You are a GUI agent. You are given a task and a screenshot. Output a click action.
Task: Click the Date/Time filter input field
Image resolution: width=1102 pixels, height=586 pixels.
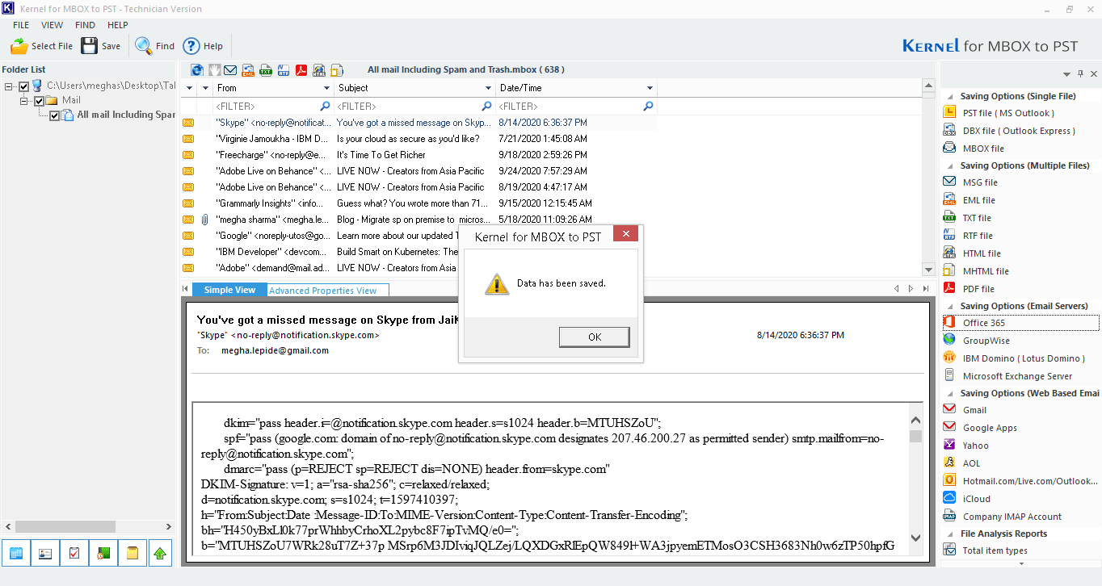click(576, 106)
